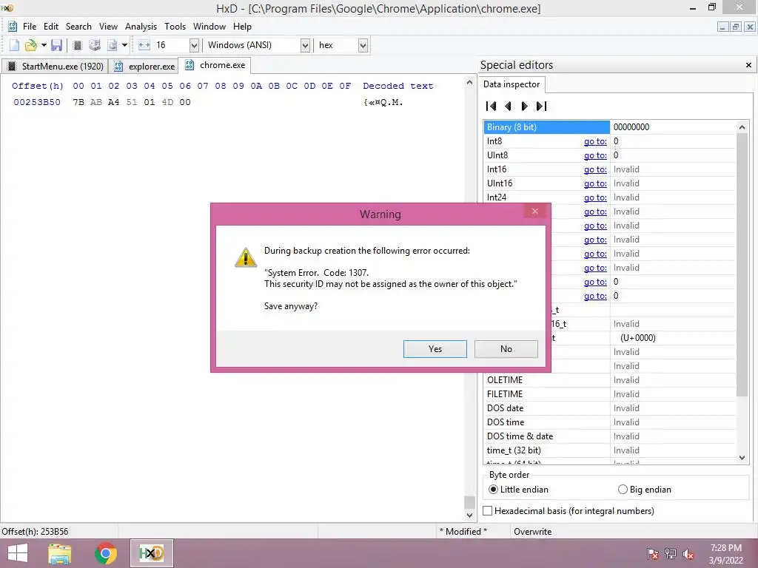This screenshot has width=758, height=568.
Task: Select the Data inspector tab
Action: 512,84
